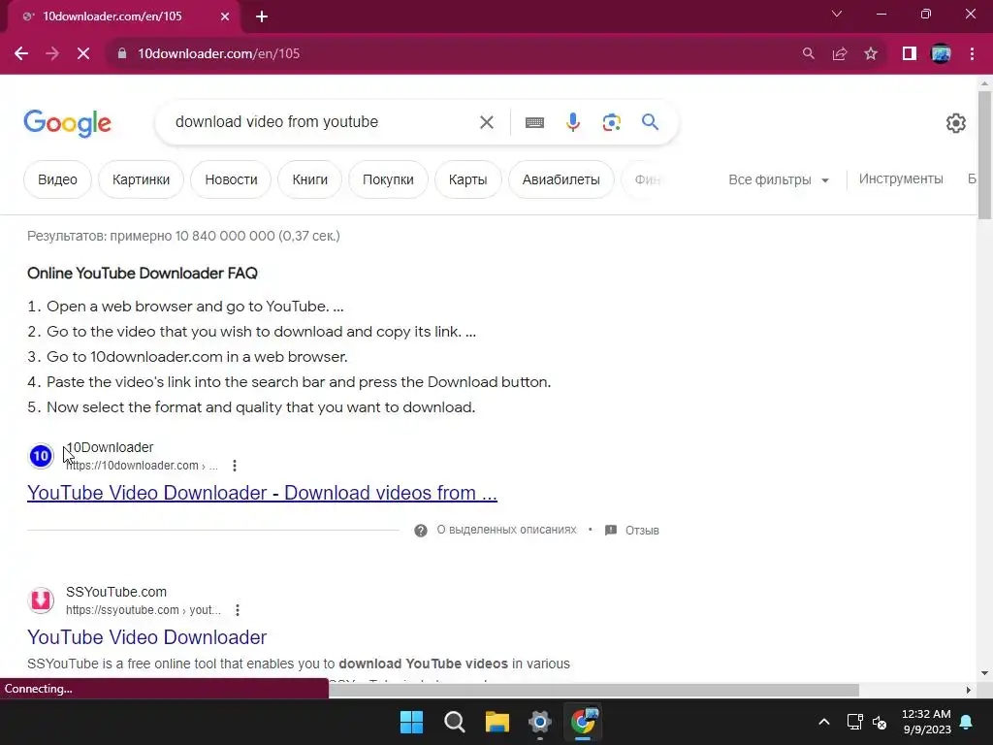
Task: Click the SSYouTube.com favicon
Action: (41, 599)
